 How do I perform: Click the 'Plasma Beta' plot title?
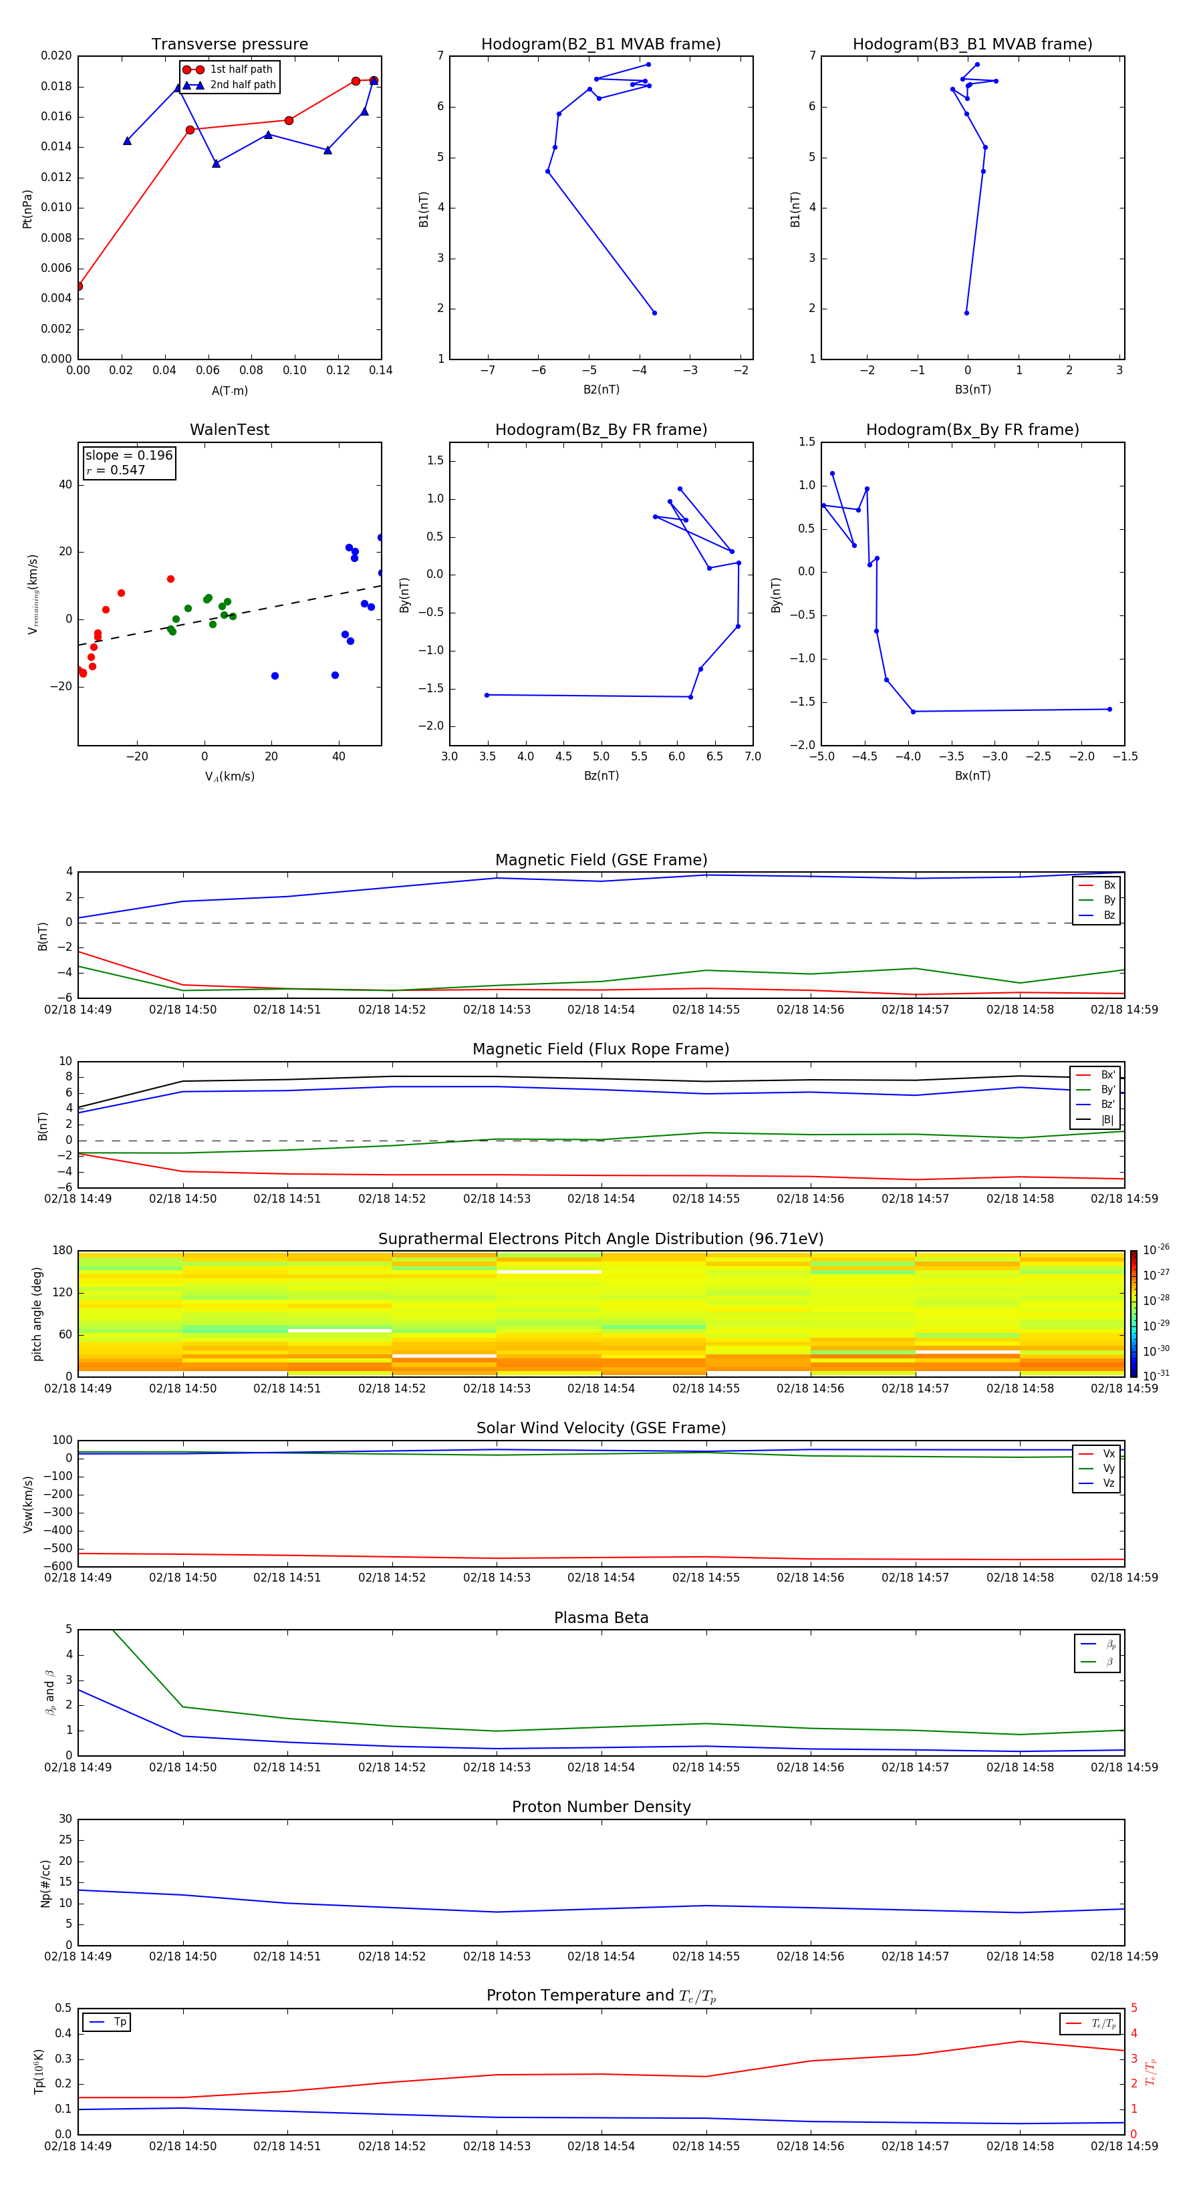coord(601,1618)
